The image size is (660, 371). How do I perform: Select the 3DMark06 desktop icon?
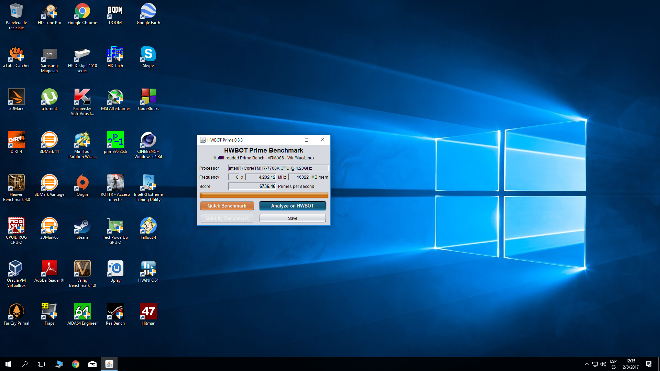pos(49,229)
